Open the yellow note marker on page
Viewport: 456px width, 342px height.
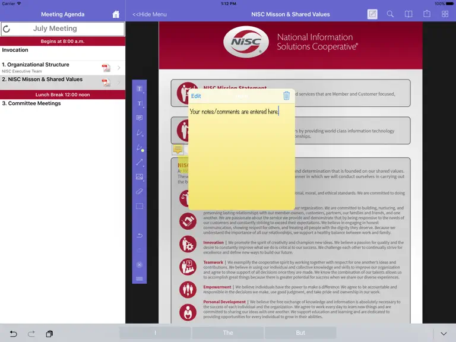coord(178,149)
